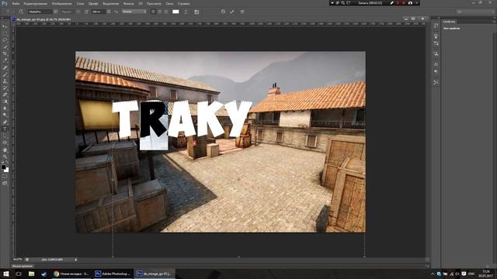Select the Blur tool
497x279 pixels.
(5, 108)
